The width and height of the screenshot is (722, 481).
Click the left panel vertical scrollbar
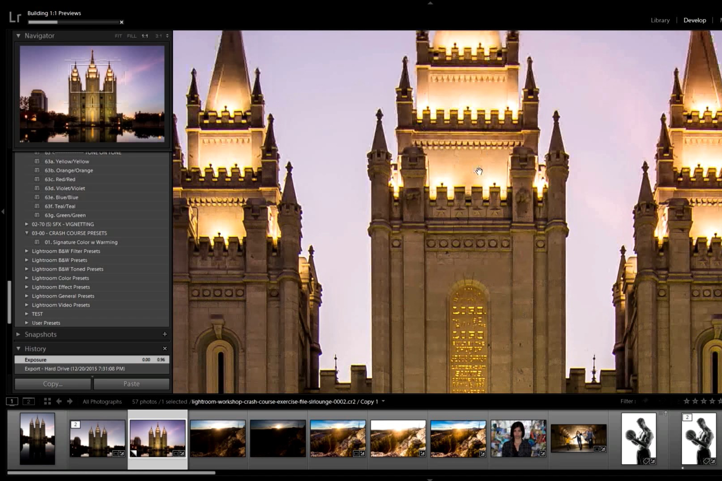[x=9, y=302]
